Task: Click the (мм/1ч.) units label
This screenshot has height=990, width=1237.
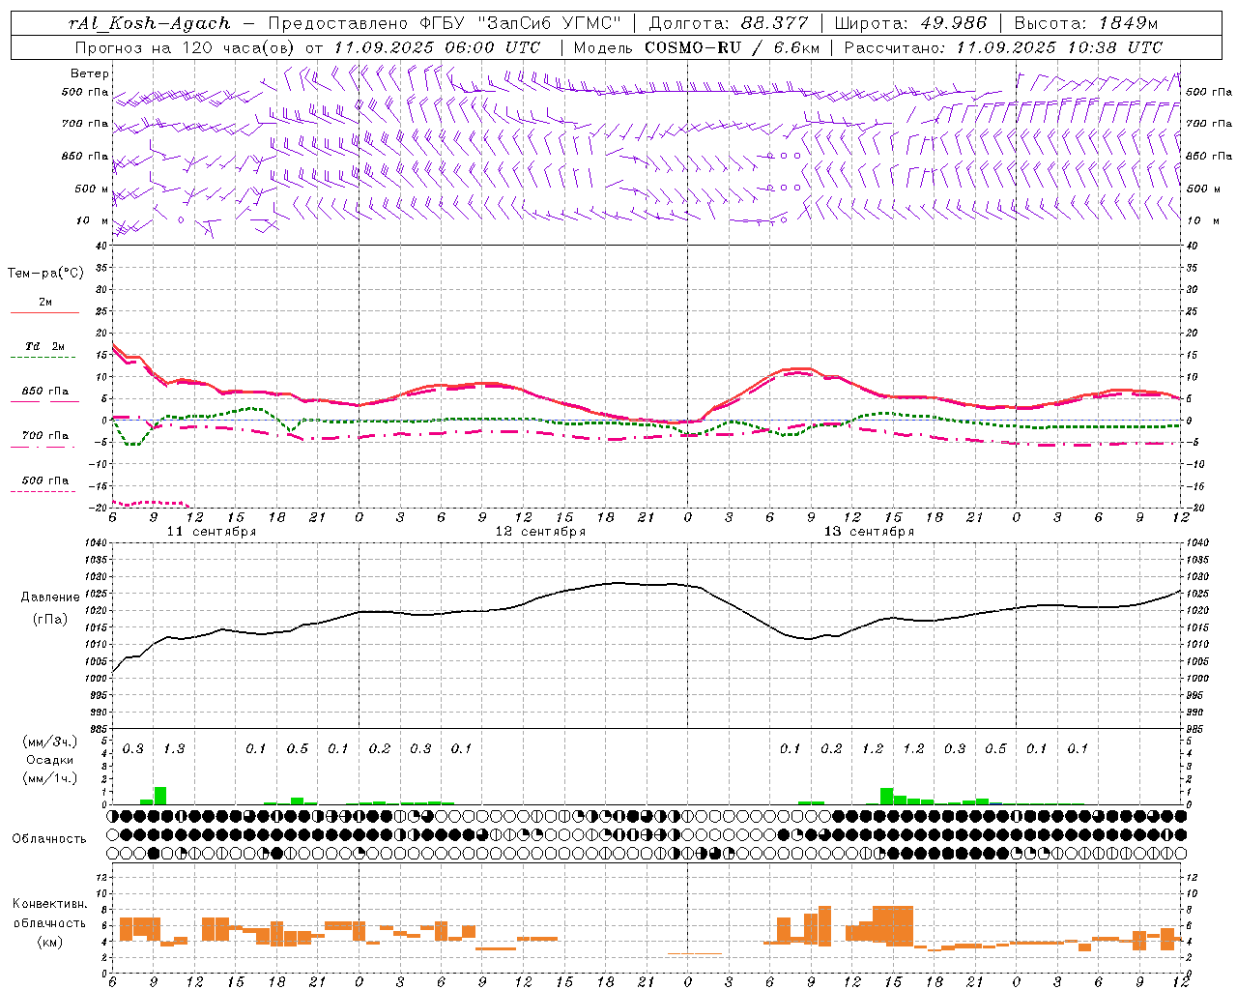Action: tap(50, 778)
